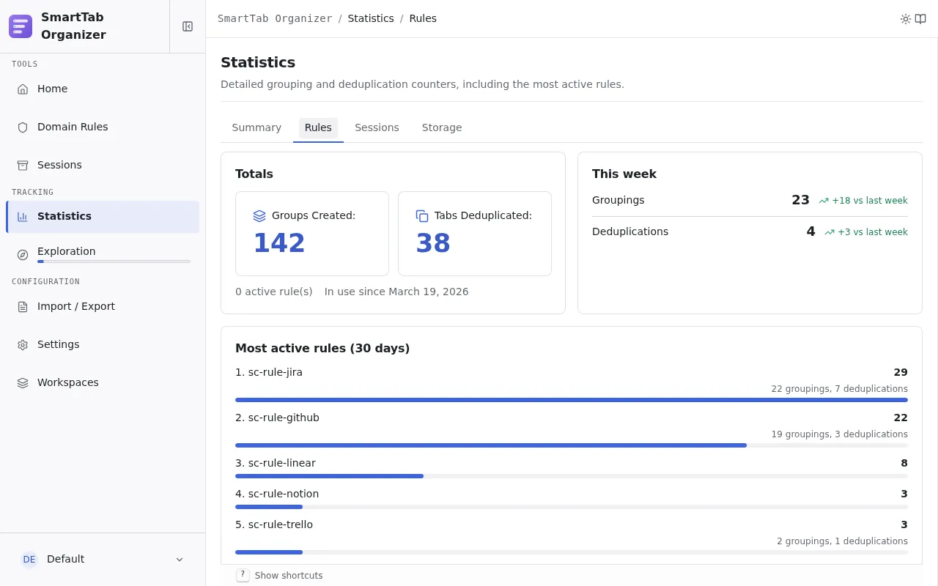The image size is (938, 586).
Task: Click the sc-rule-linear activity bar
Action: [572, 476]
